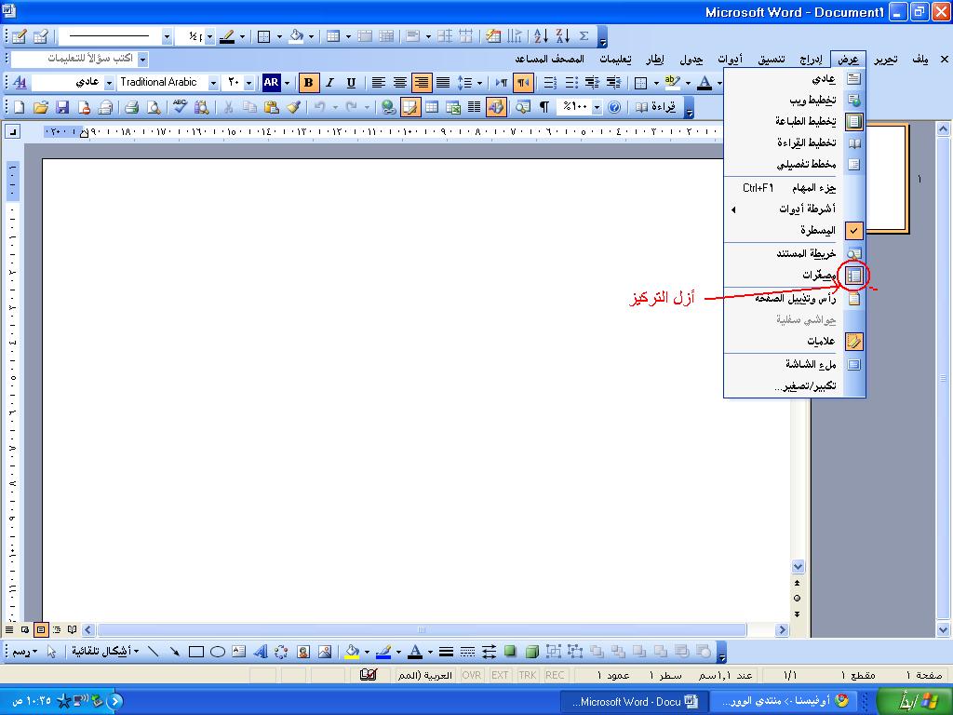
Task: Switch to Microsoft Word taskbar button
Action: click(633, 702)
